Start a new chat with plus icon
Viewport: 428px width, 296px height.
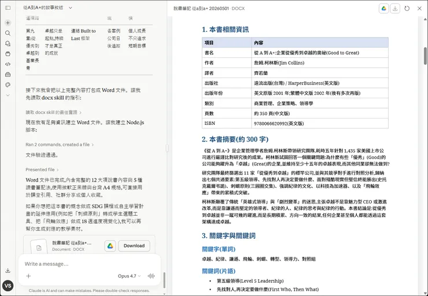point(8,23)
